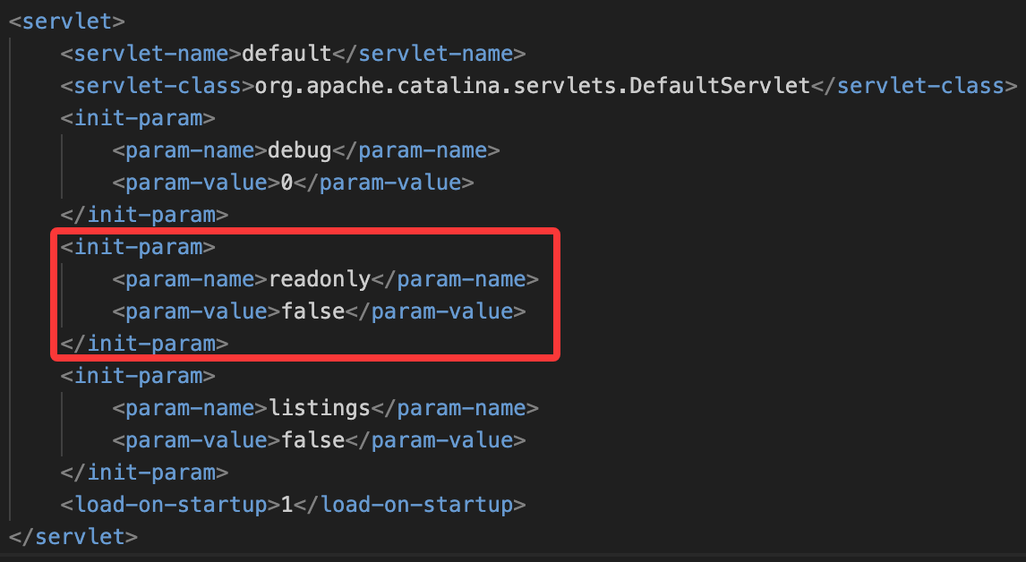Click the closing init-param tag after debug value

click(144, 215)
